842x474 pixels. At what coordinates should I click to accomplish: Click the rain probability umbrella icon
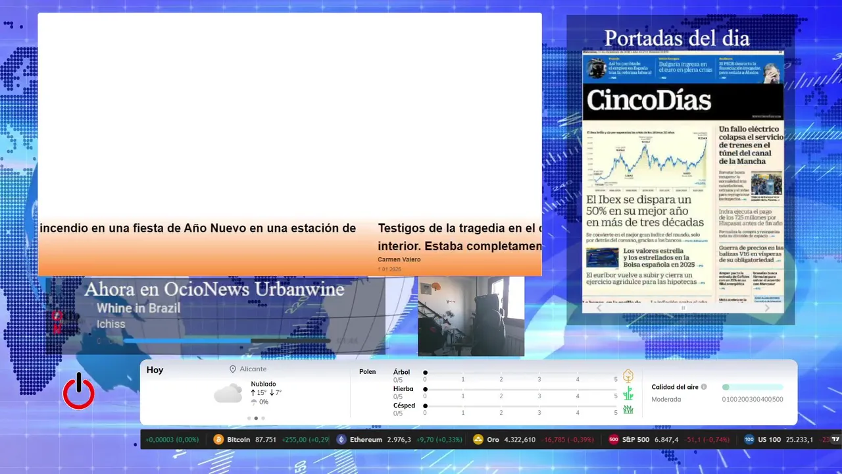(x=254, y=402)
